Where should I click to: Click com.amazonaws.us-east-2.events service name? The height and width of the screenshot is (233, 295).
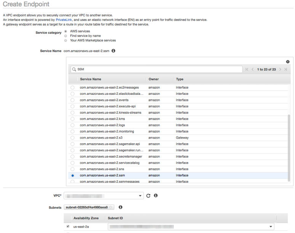(x=104, y=100)
